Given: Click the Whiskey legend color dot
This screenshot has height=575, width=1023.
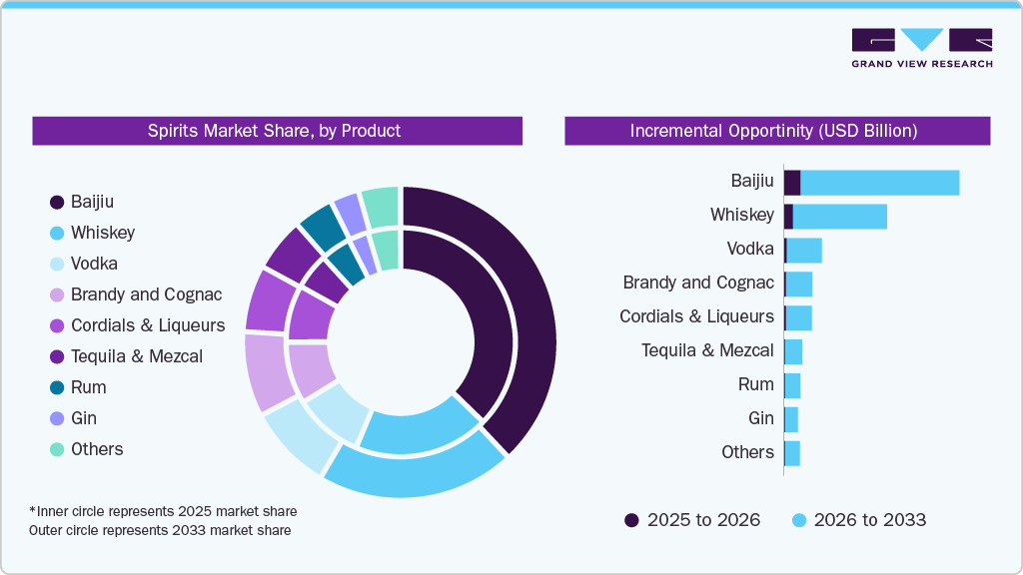Looking at the screenshot, I should point(57,233).
